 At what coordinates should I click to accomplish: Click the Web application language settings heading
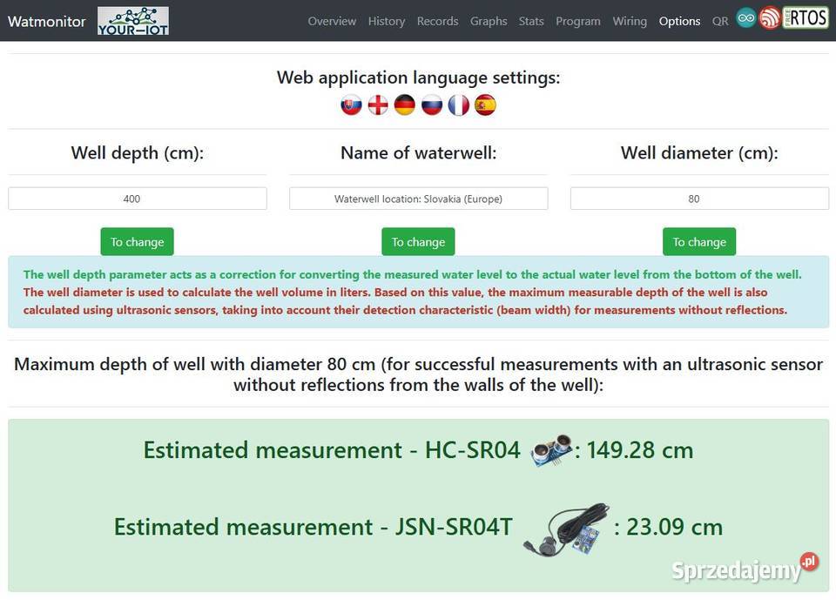[x=418, y=78]
